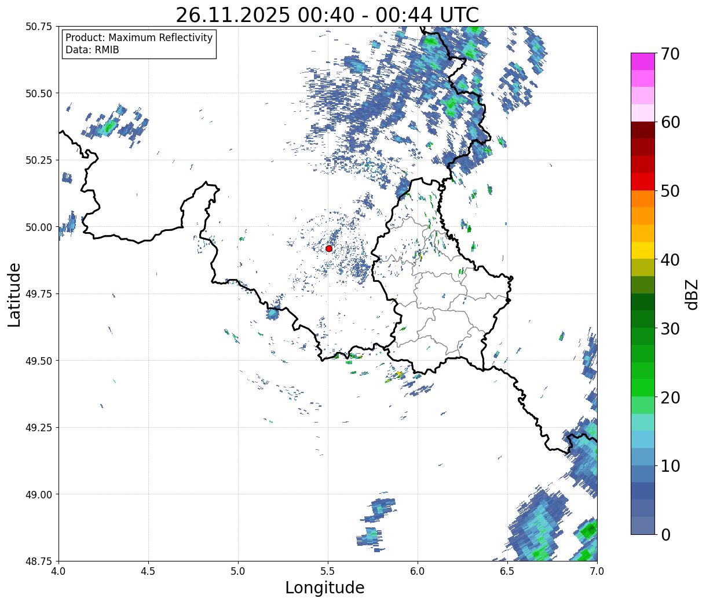Click the longitude tick label '6.5'
The image size is (706, 602).
pos(507,571)
